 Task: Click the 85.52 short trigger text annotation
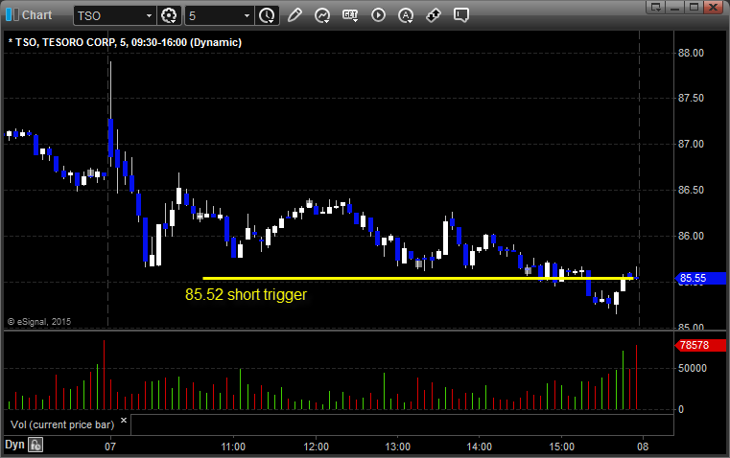[x=246, y=294]
